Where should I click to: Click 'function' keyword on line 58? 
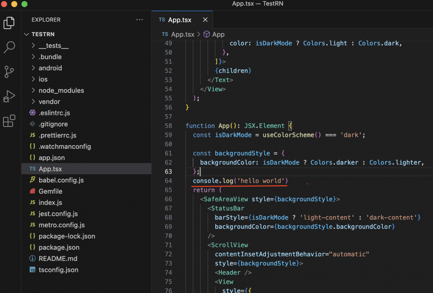click(200, 126)
